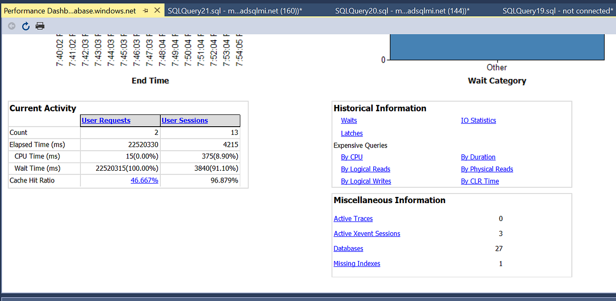The height and width of the screenshot is (301, 616).
Task: Switch to SQLQuery20.sql tab
Action: click(x=402, y=11)
